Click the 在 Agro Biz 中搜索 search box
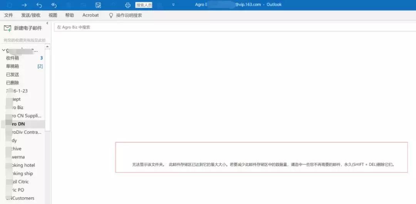 [235, 27]
